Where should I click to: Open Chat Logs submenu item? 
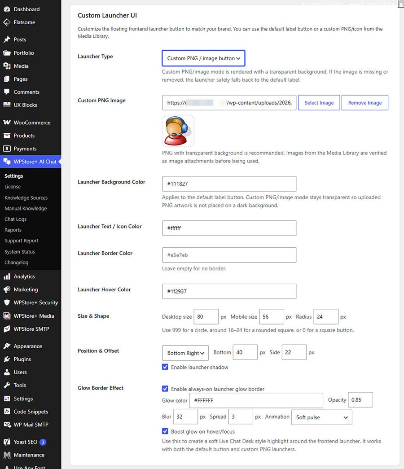(x=16, y=219)
